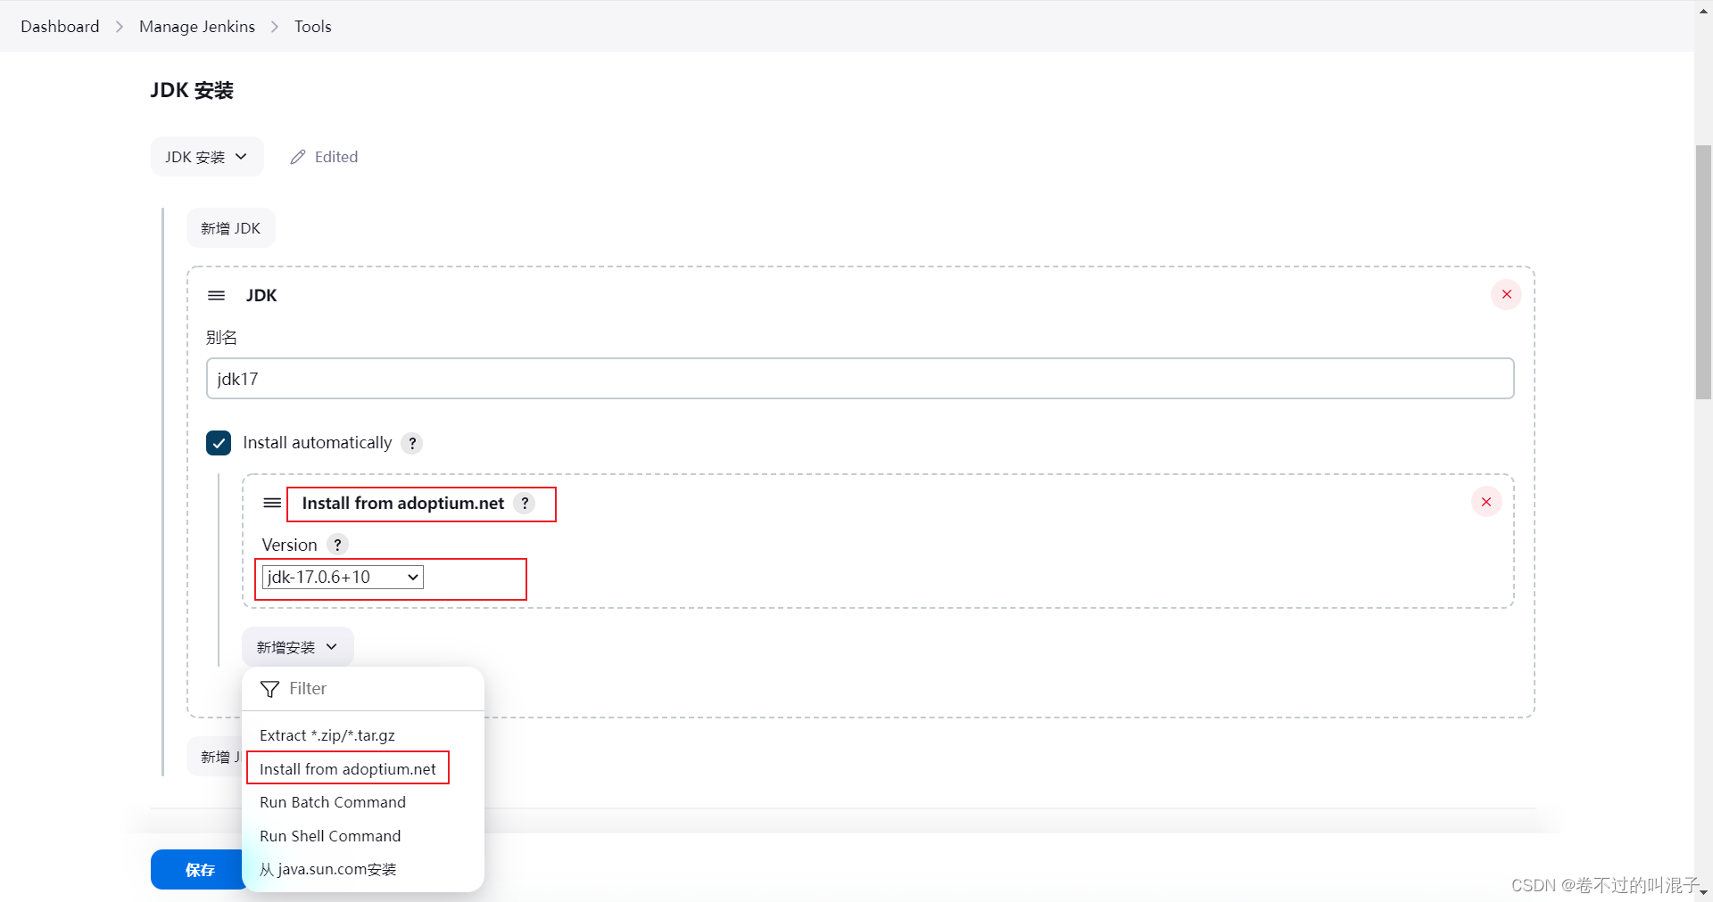Click the Filter funnel icon
This screenshot has width=1713, height=902.
(269, 689)
